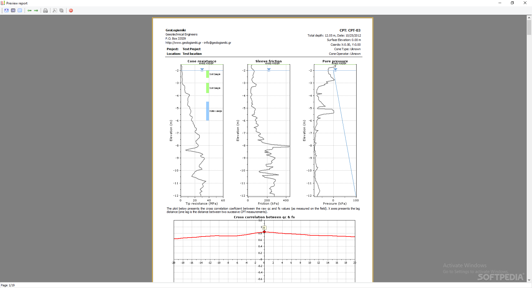This screenshot has height=288, width=532.
Task: Go to next report page
Action: pyautogui.click(x=36, y=11)
